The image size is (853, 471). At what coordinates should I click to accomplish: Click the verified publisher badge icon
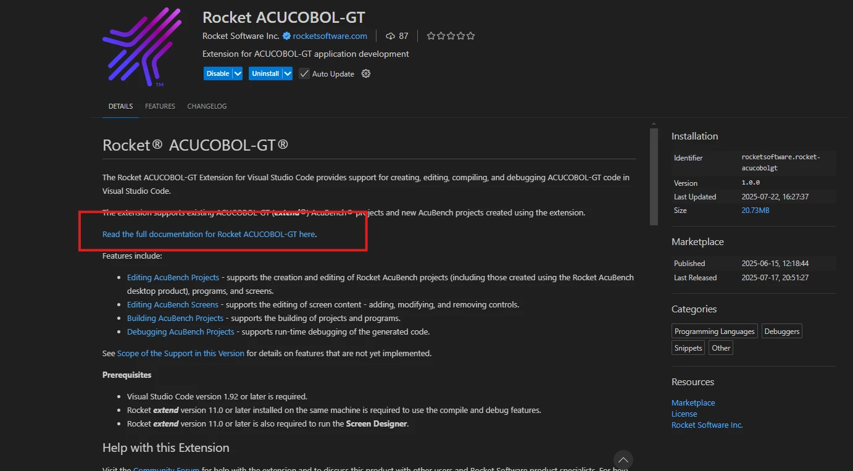(287, 36)
